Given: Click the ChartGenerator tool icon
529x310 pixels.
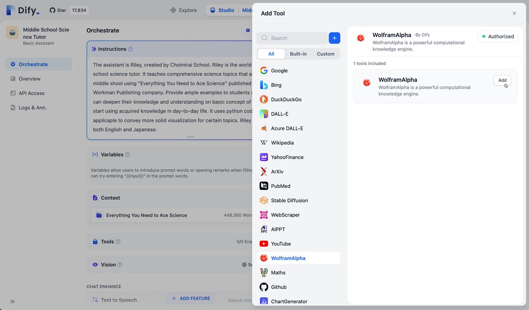Looking at the screenshot, I should point(264,302).
